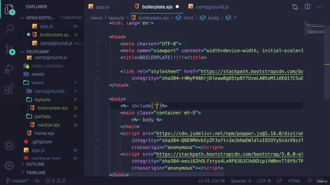The width and height of the screenshot is (330, 185).
Task: Open the editor More Actions ellipsis
Action: (319, 7)
